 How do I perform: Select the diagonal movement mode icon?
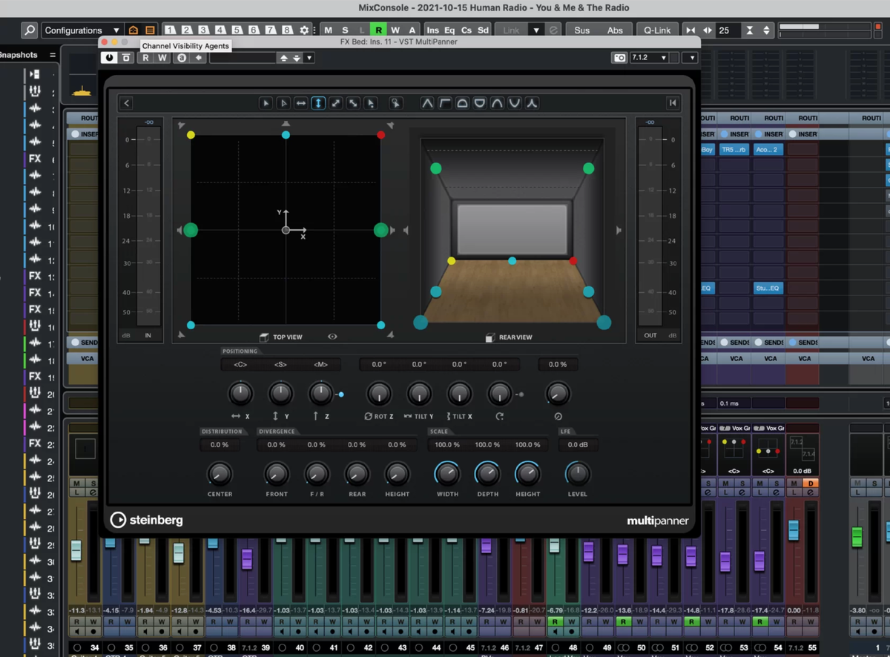(336, 103)
